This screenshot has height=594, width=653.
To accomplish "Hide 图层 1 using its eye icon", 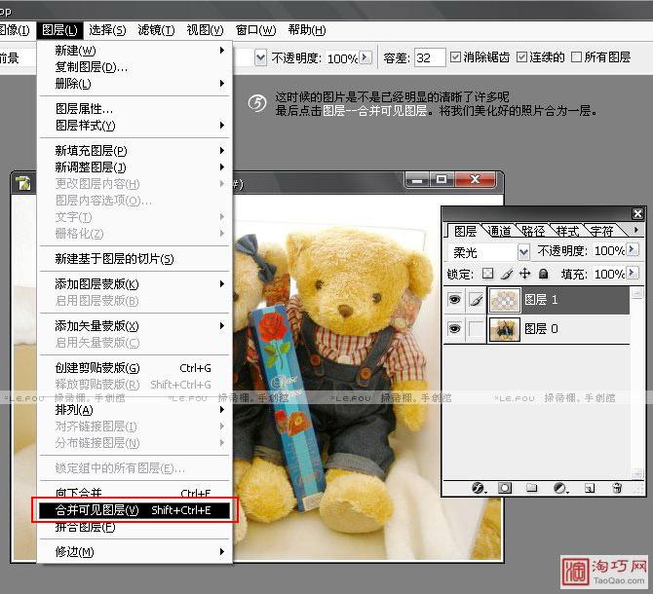I will tap(454, 301).
